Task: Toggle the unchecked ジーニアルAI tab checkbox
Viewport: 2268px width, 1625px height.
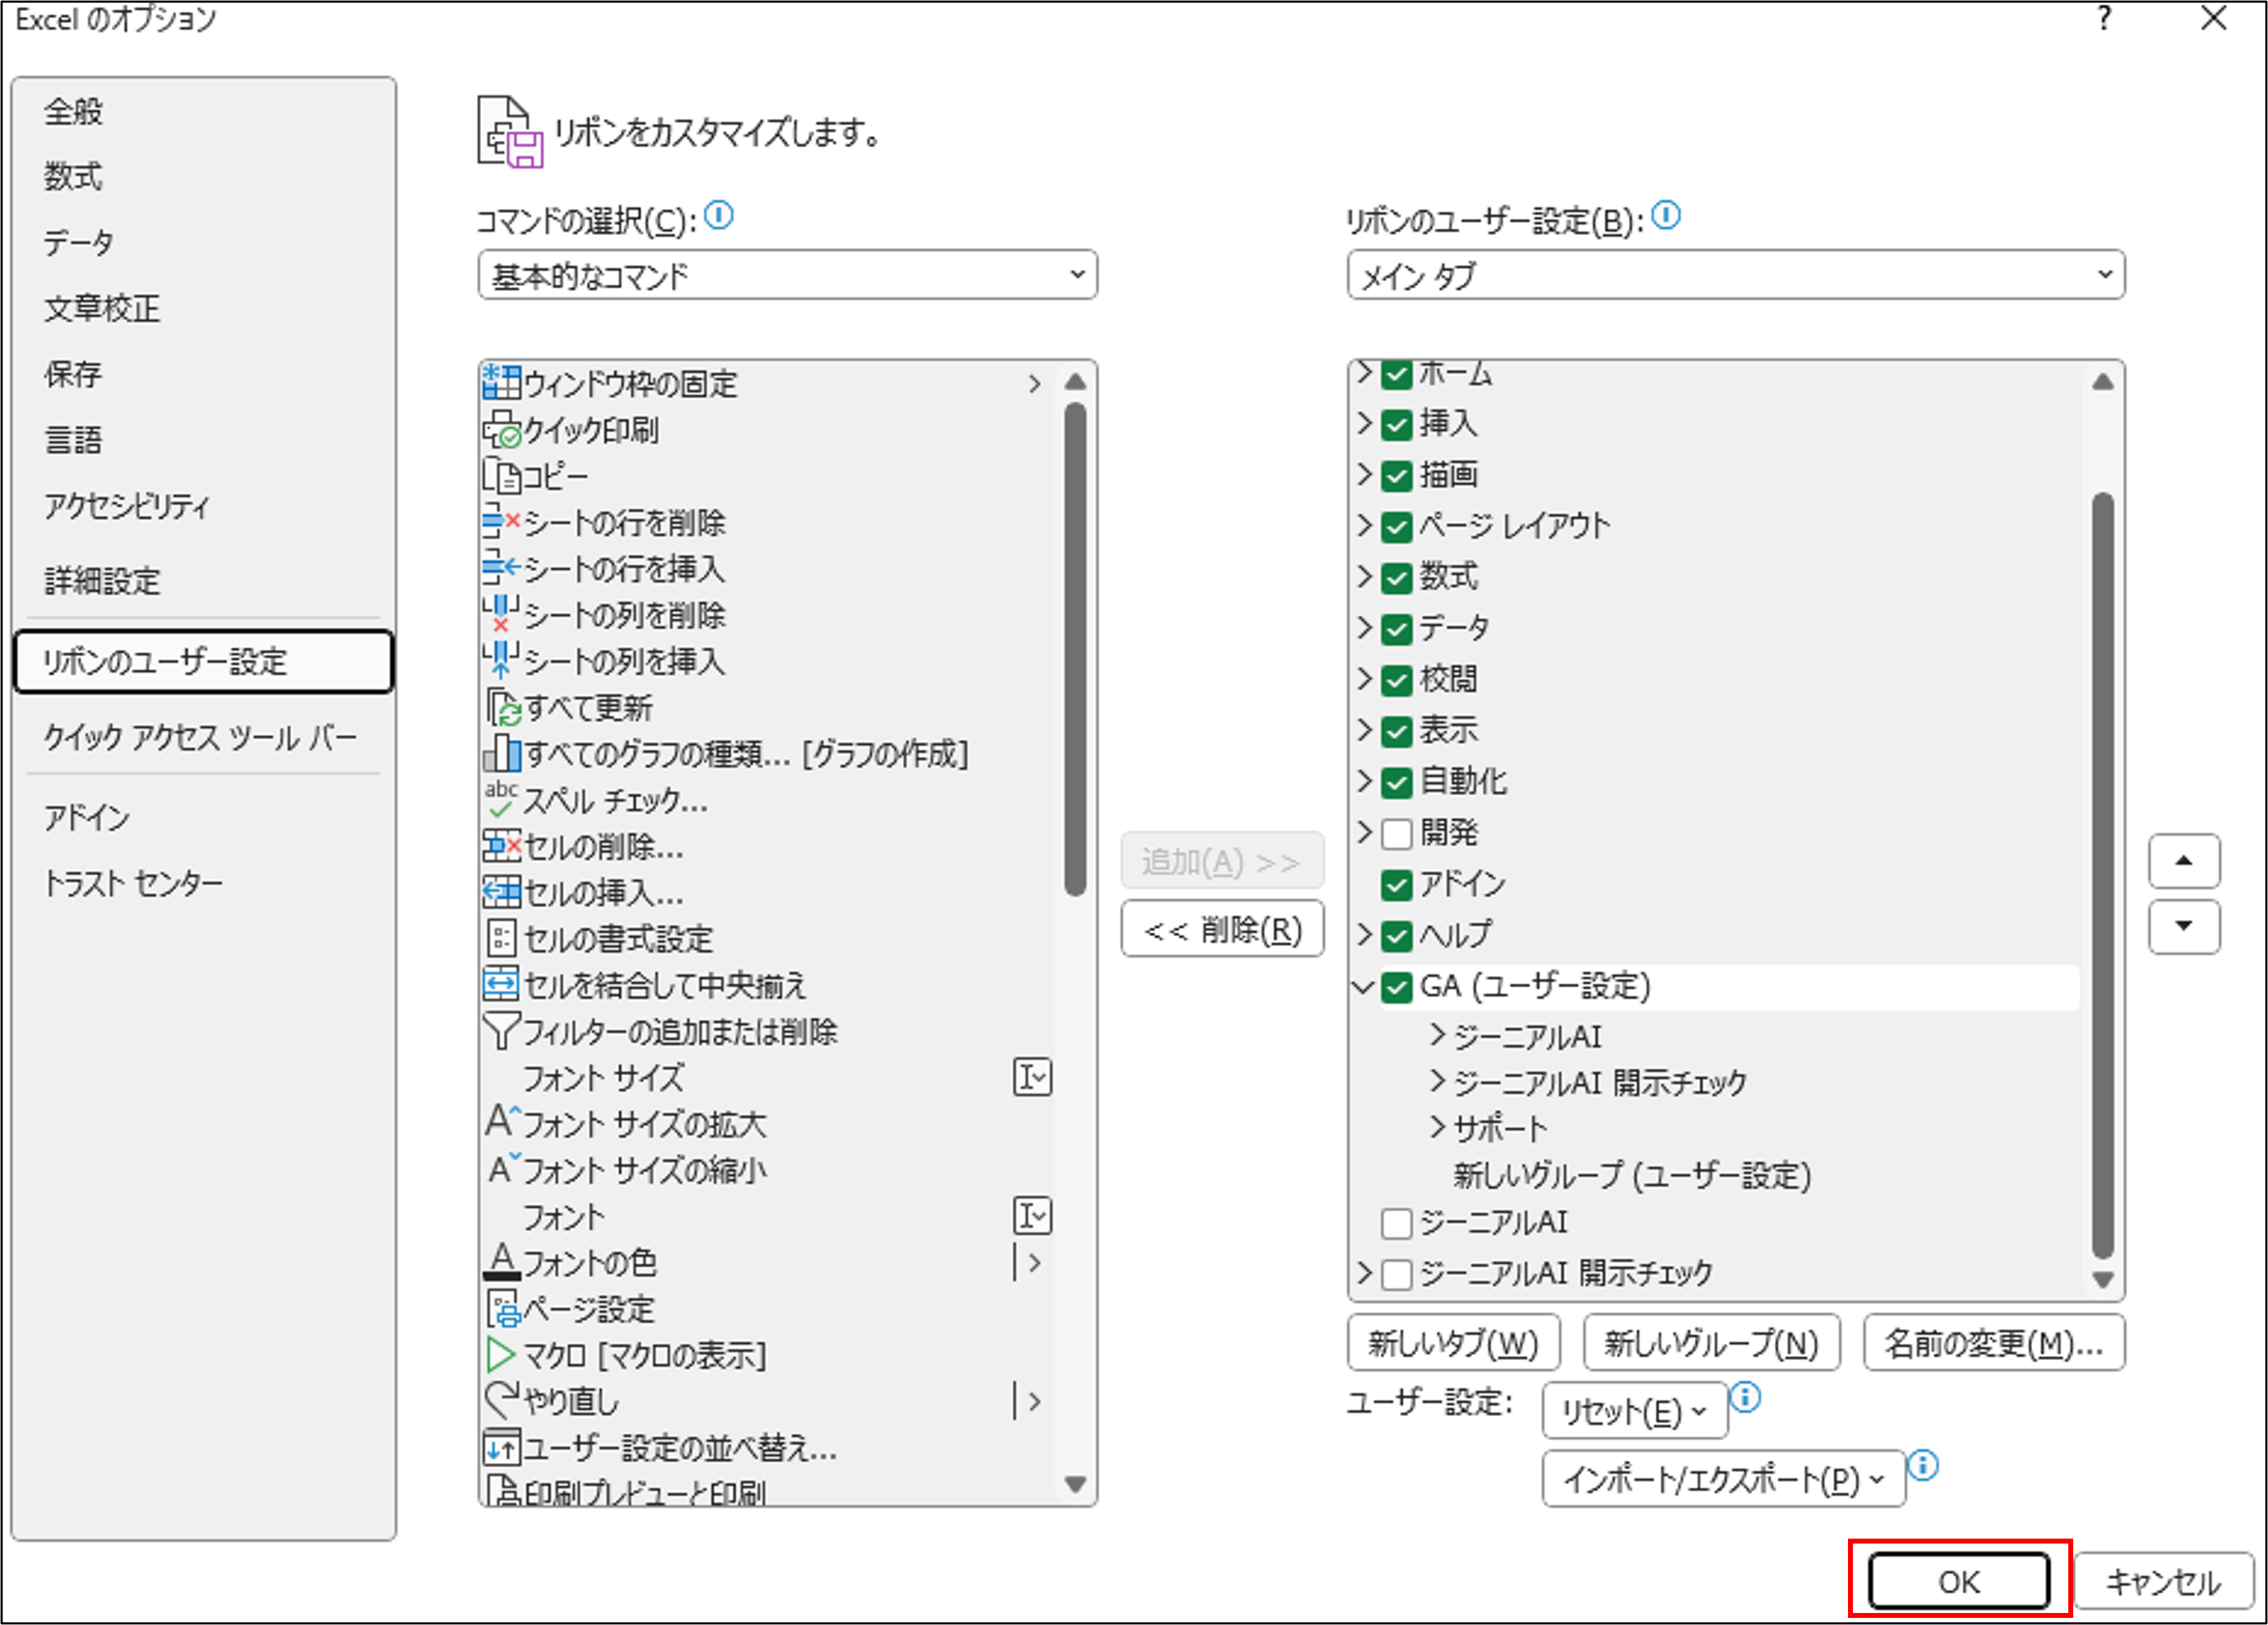Action: (x=1396, y=1222)
